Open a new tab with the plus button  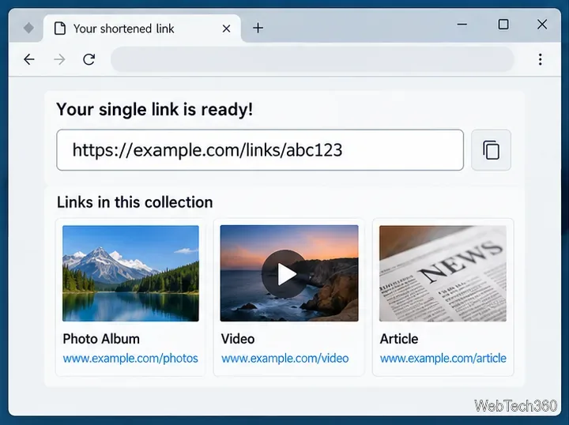tap(258, 28)
